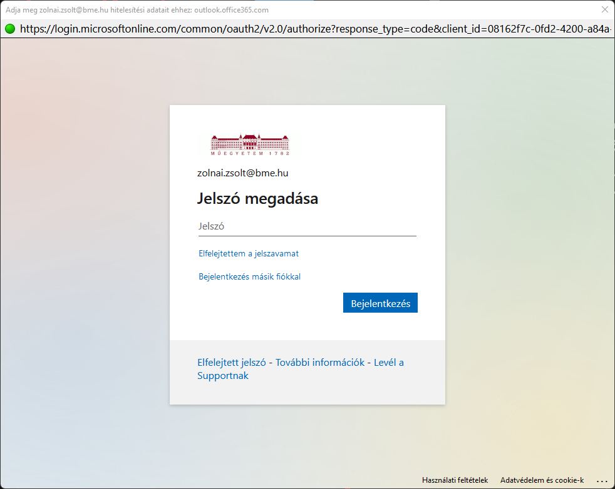Click the dialog title mentioning outlook.office365.com

[137, 10]
